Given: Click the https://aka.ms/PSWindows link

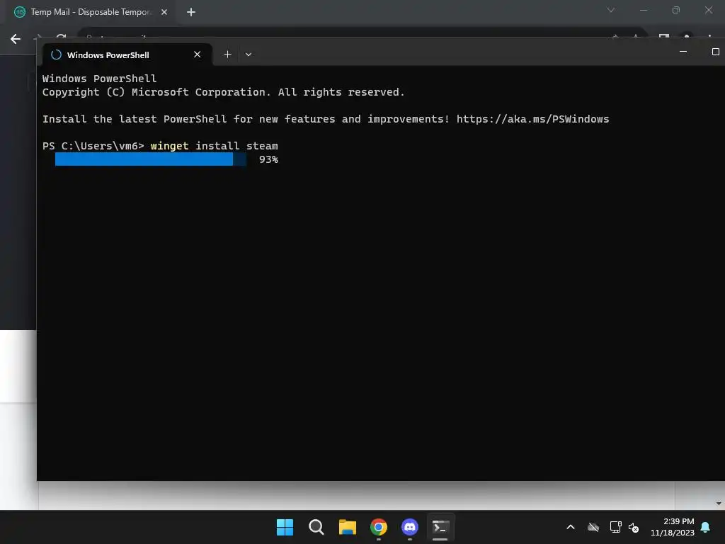Looking at the screenshot, I should pos(532,119).
